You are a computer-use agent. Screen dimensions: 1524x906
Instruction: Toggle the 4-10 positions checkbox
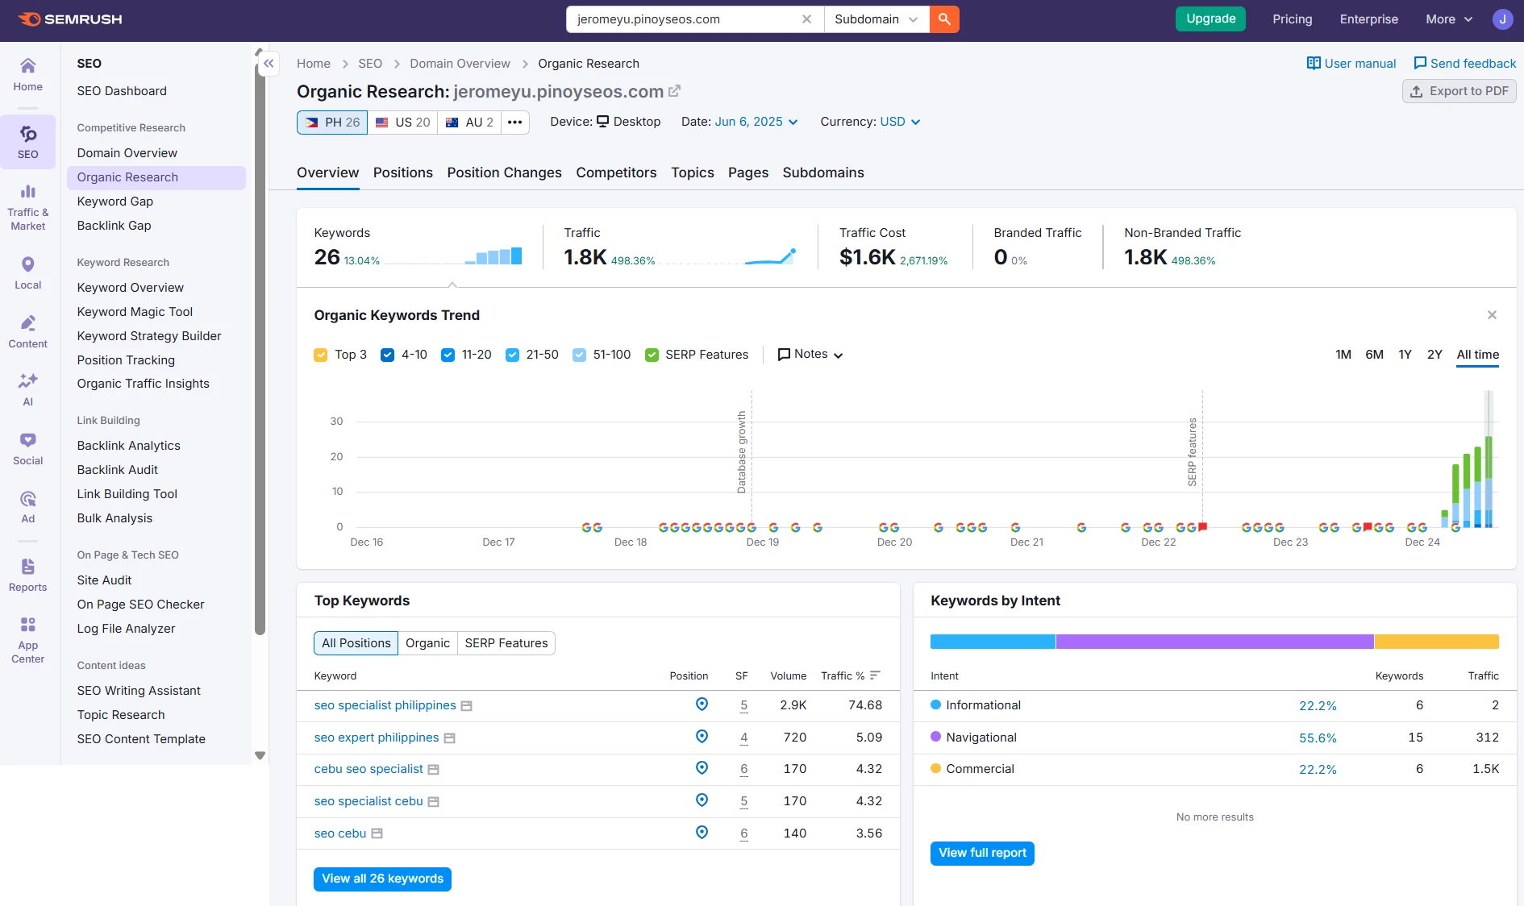[x=387, y=355]
